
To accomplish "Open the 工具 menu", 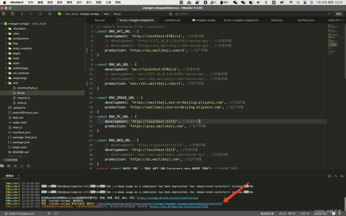I will tap(108, 2).
